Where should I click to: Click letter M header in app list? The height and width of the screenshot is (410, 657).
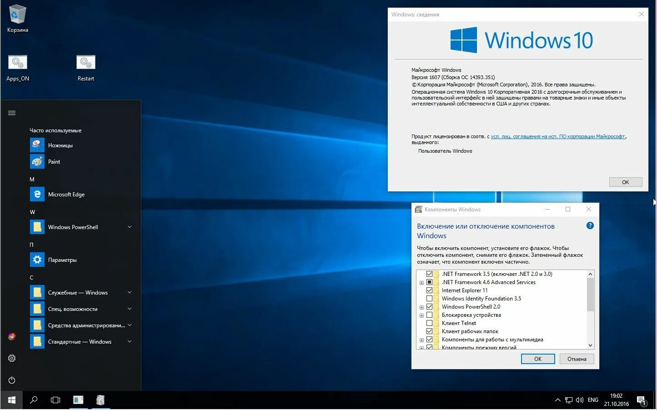[x=32, y=180]
